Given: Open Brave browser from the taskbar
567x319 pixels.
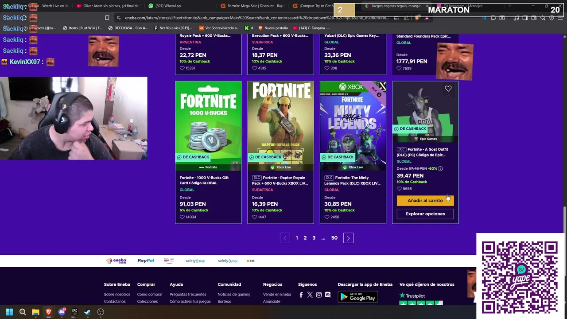Looking at the screenshot, I should (x=49, y=312).
